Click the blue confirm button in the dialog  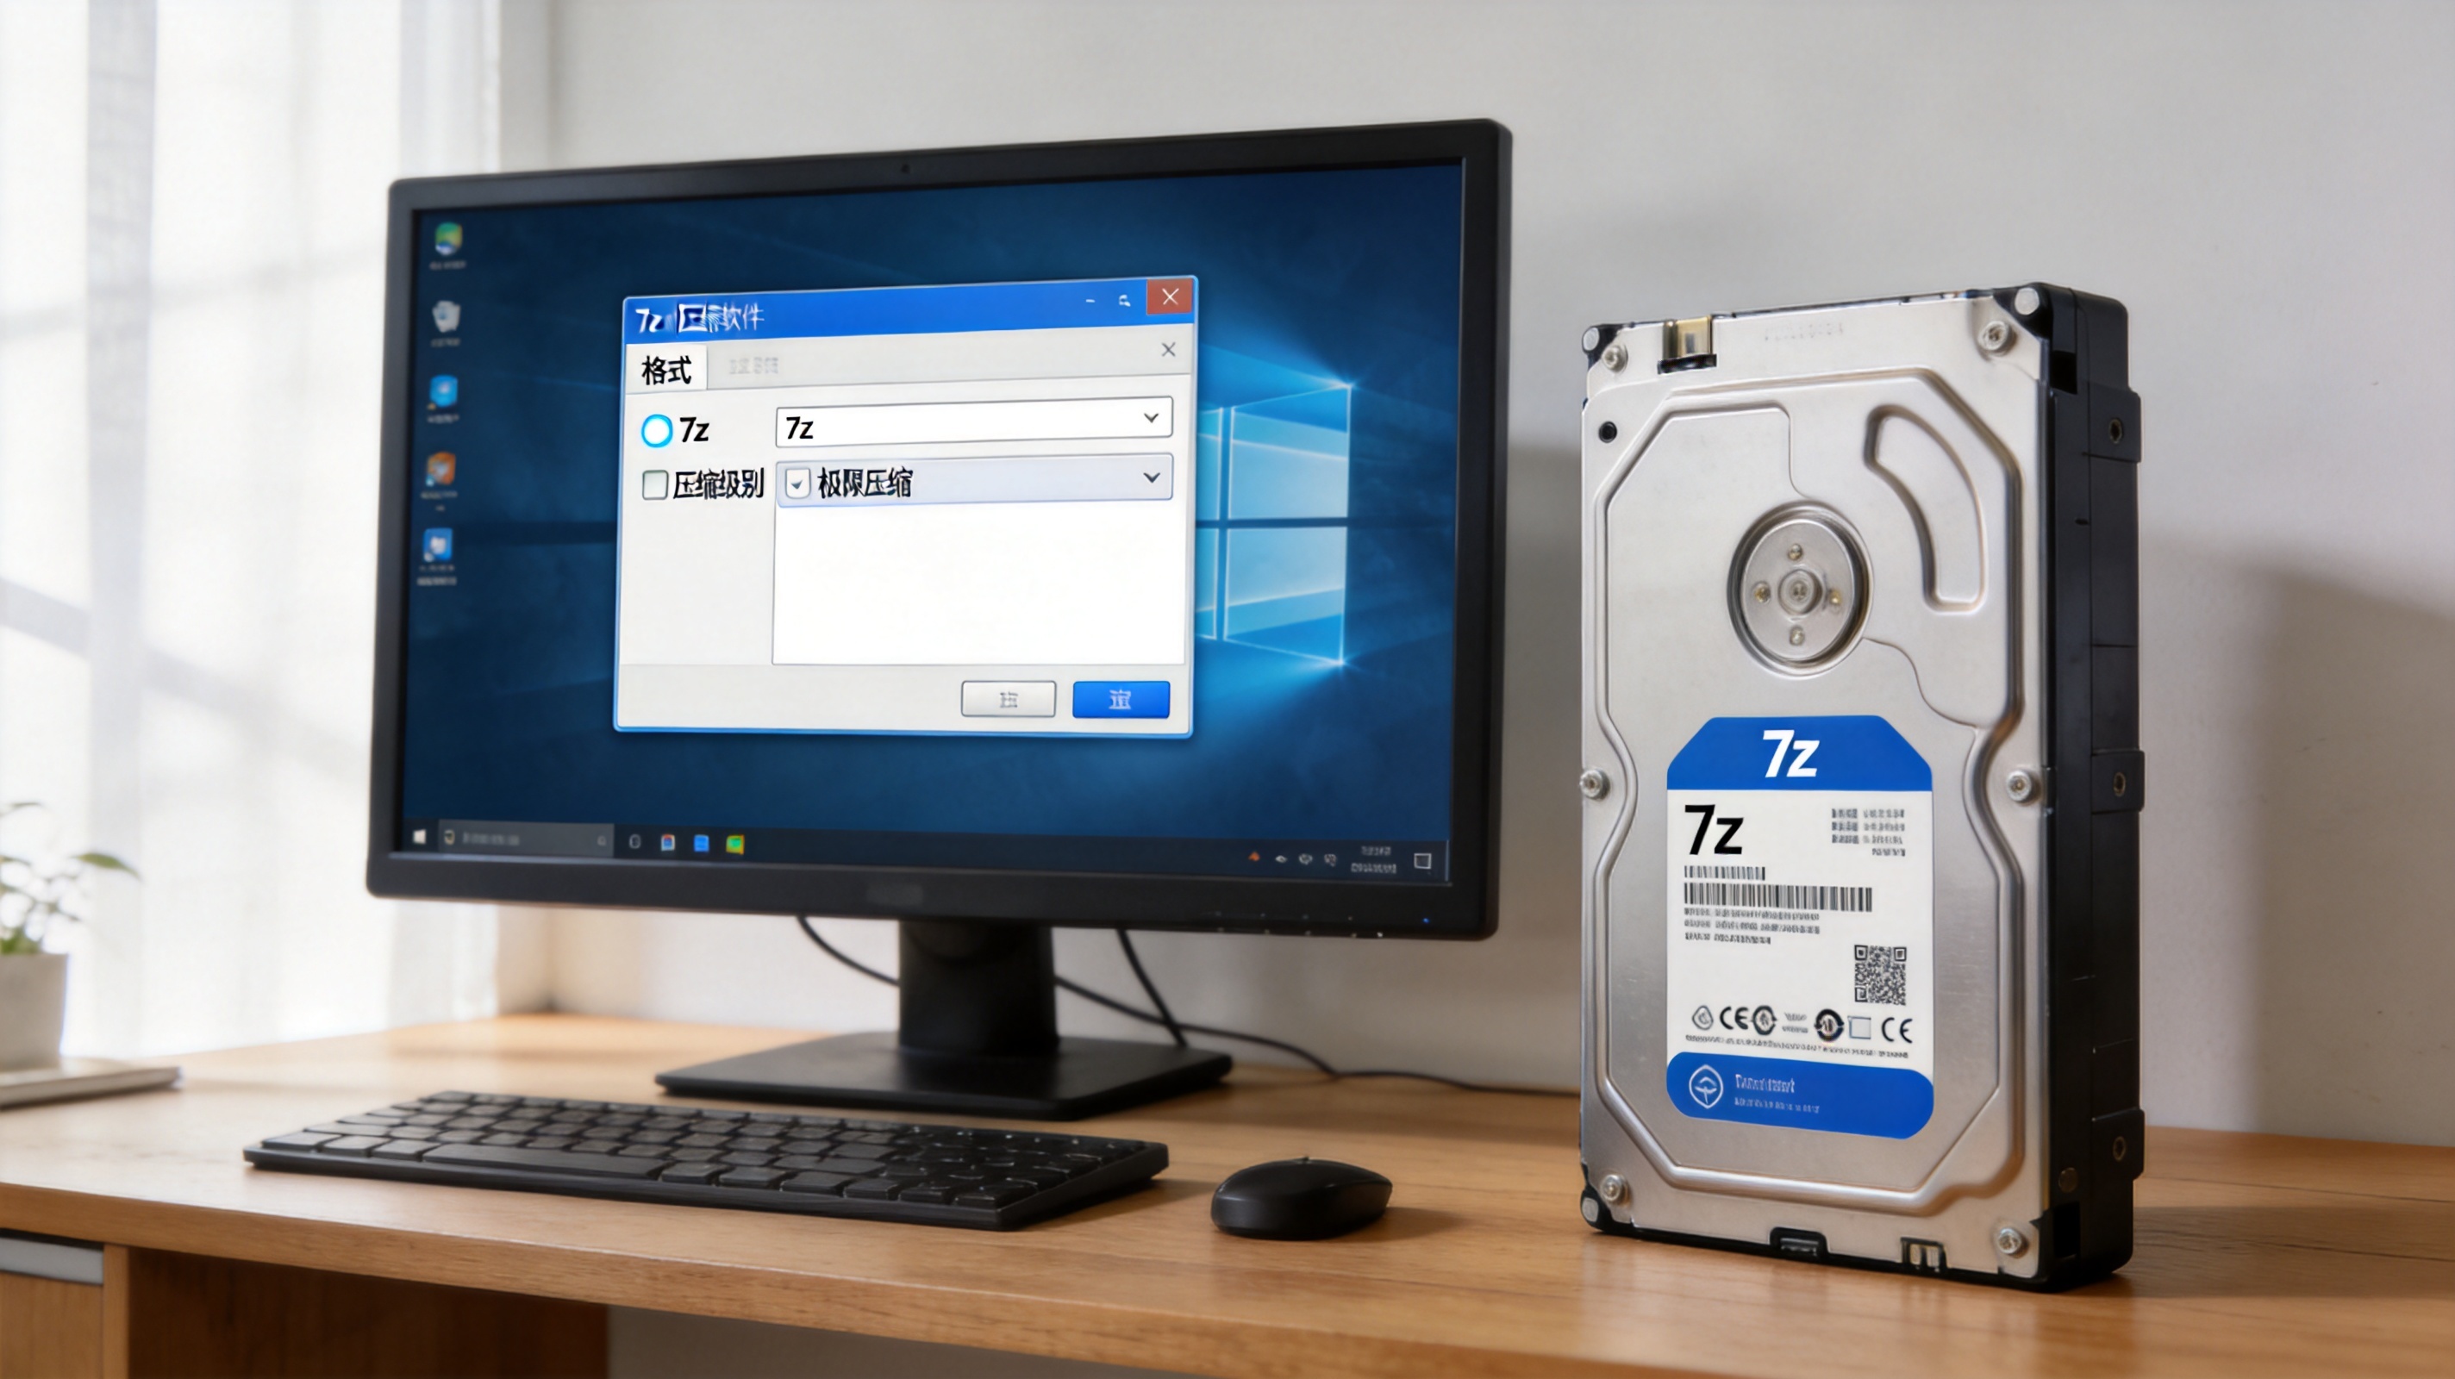coord(1121,700)
